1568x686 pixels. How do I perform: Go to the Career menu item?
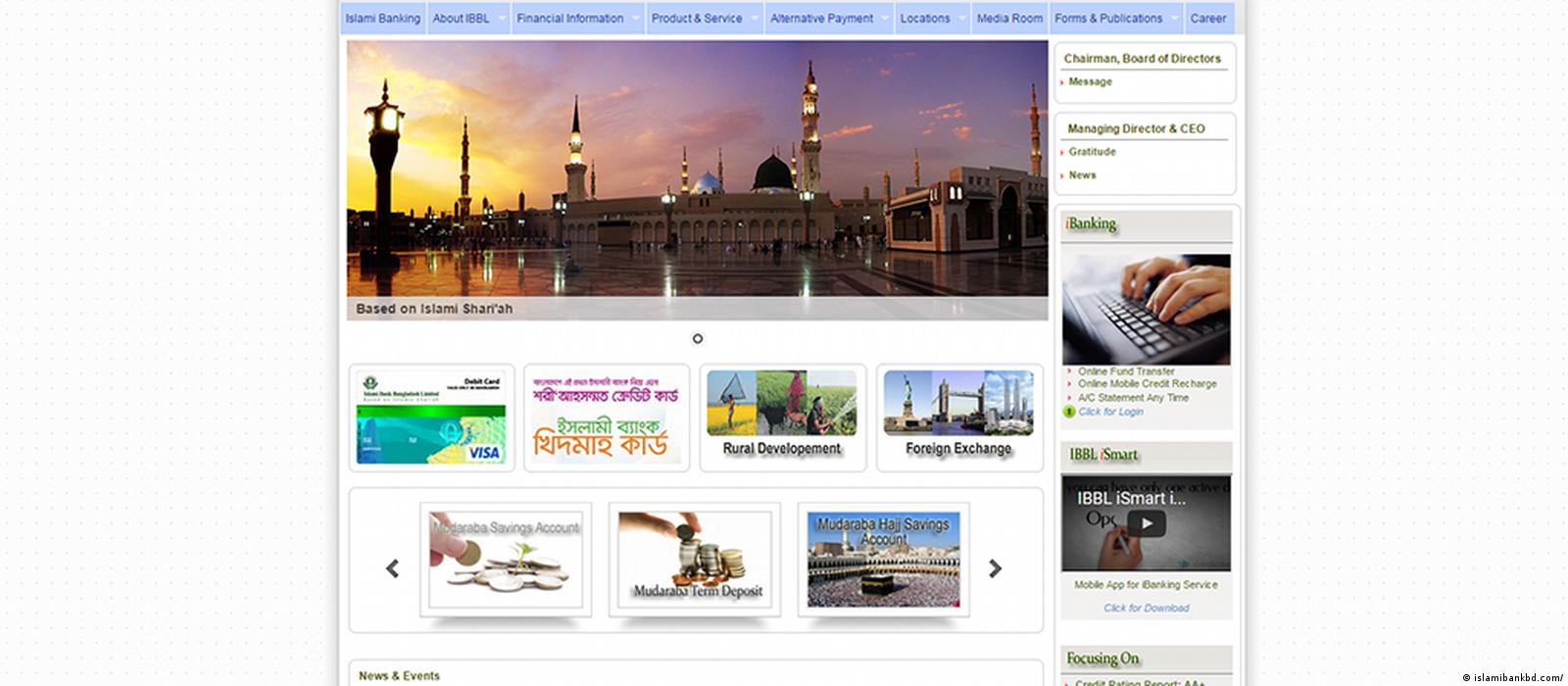1207,19
